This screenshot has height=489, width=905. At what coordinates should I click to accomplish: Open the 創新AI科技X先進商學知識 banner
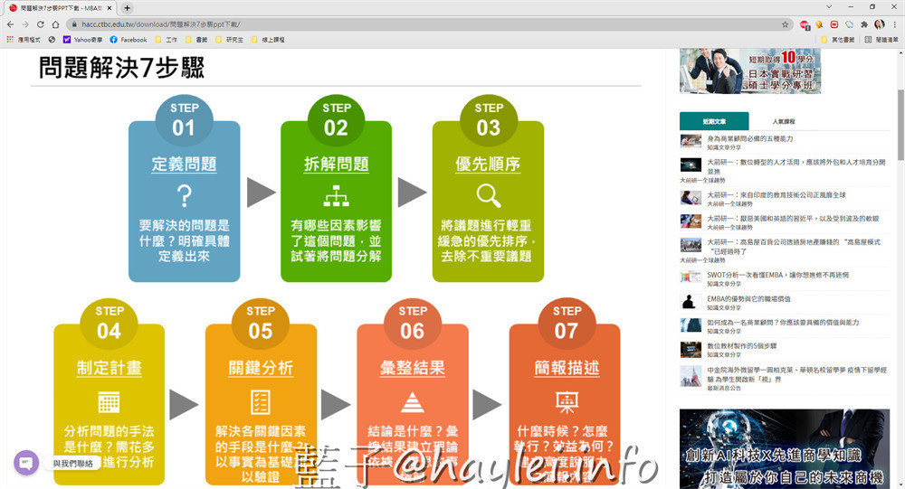(785, 449)
